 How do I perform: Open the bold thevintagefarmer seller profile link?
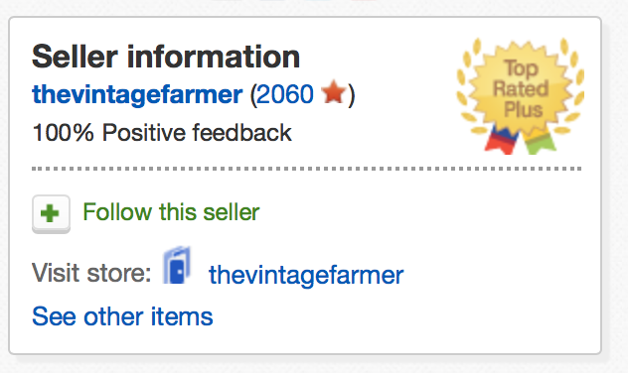[x=137, y=94]
